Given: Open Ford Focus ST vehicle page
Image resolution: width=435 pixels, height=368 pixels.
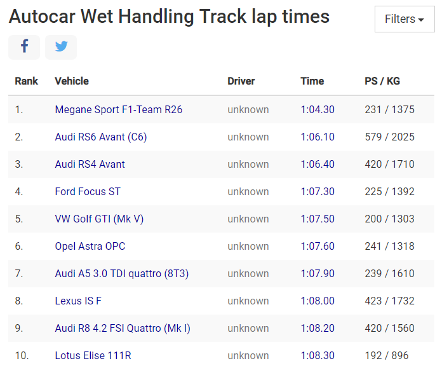Looking at the screenshot, I should pos(88,191).
